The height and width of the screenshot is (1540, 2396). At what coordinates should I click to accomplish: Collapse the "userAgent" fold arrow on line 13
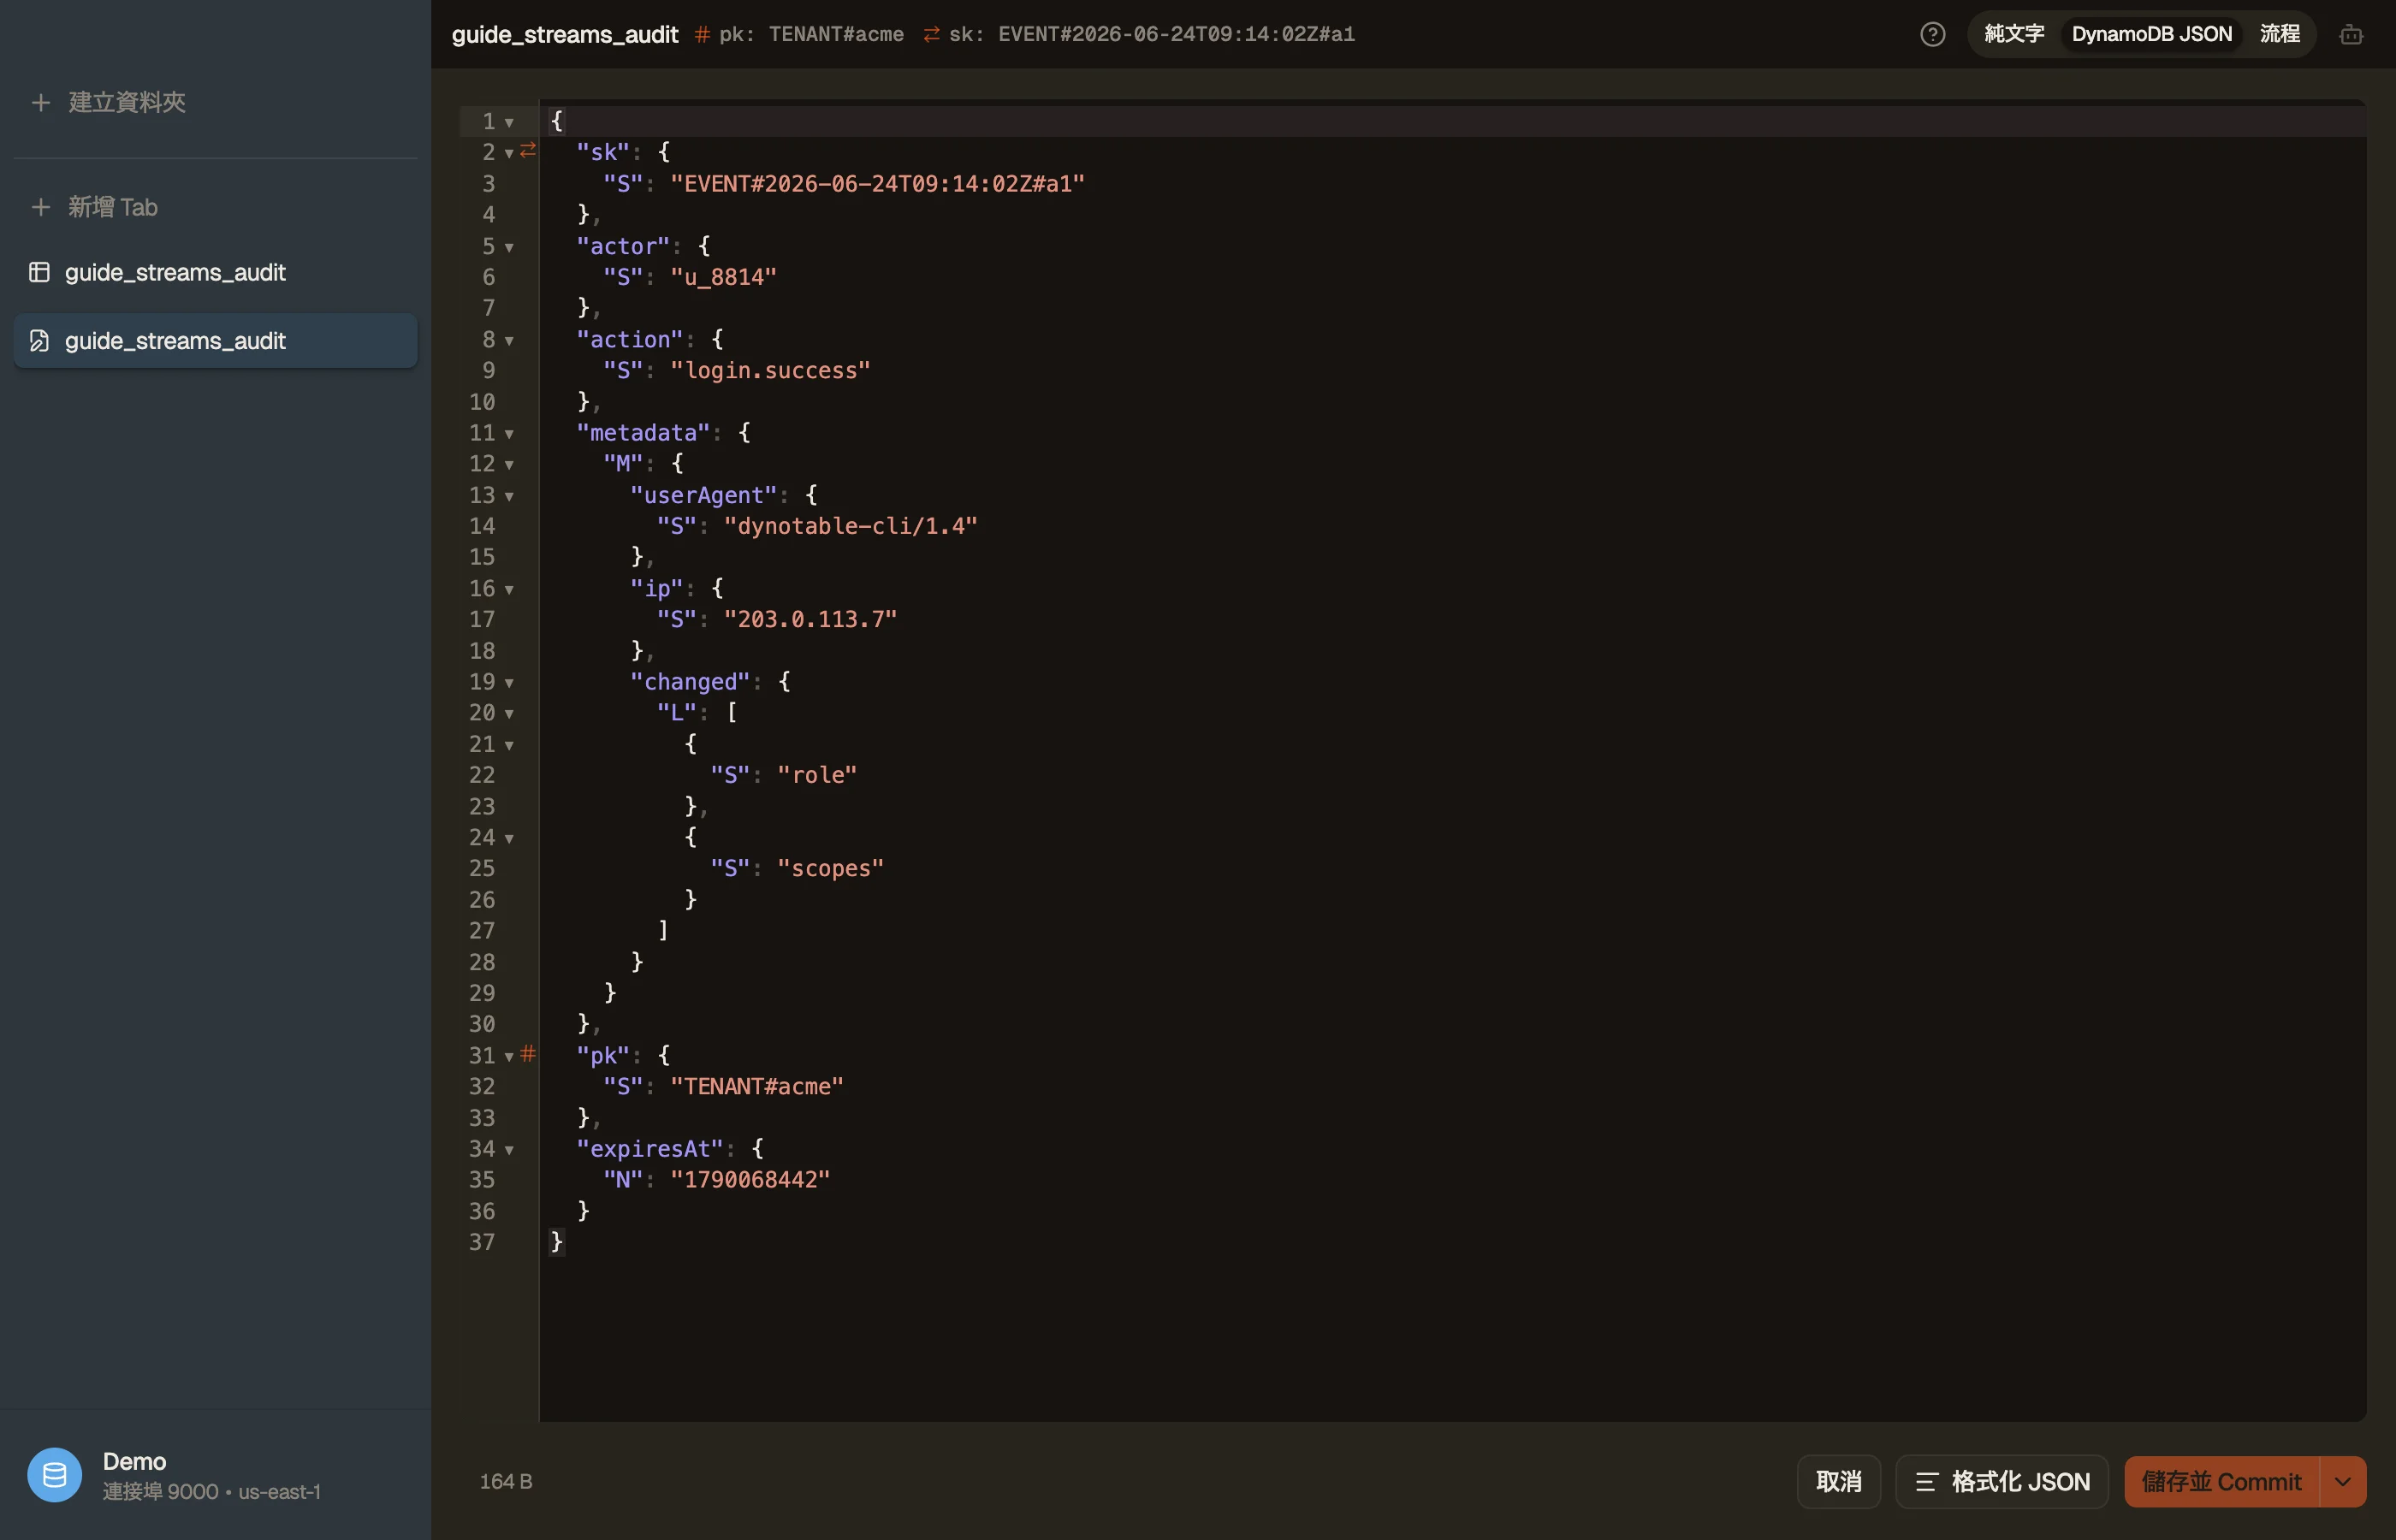[509, 496]
